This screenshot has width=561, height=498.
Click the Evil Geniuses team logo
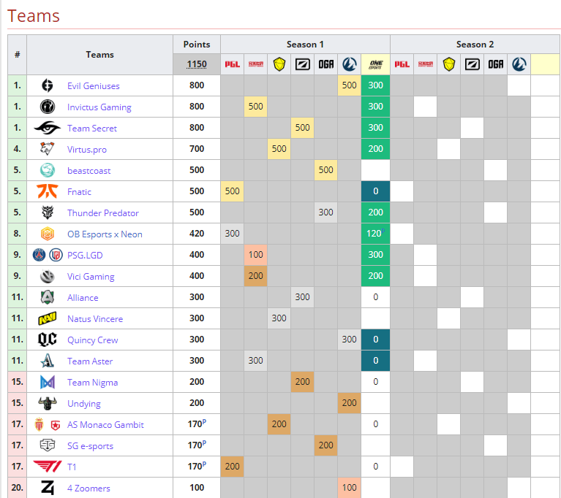click(47, 85)
